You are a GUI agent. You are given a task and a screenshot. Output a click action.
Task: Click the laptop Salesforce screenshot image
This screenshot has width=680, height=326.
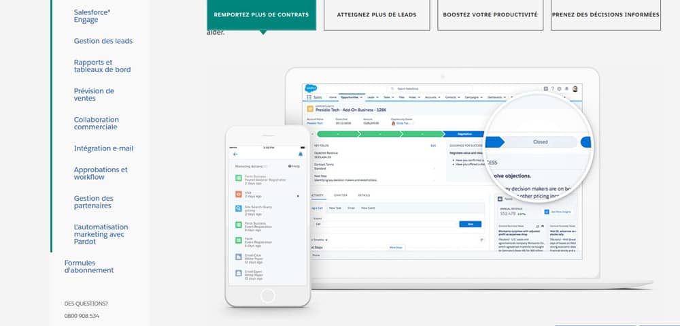click(x=443, y=173)
